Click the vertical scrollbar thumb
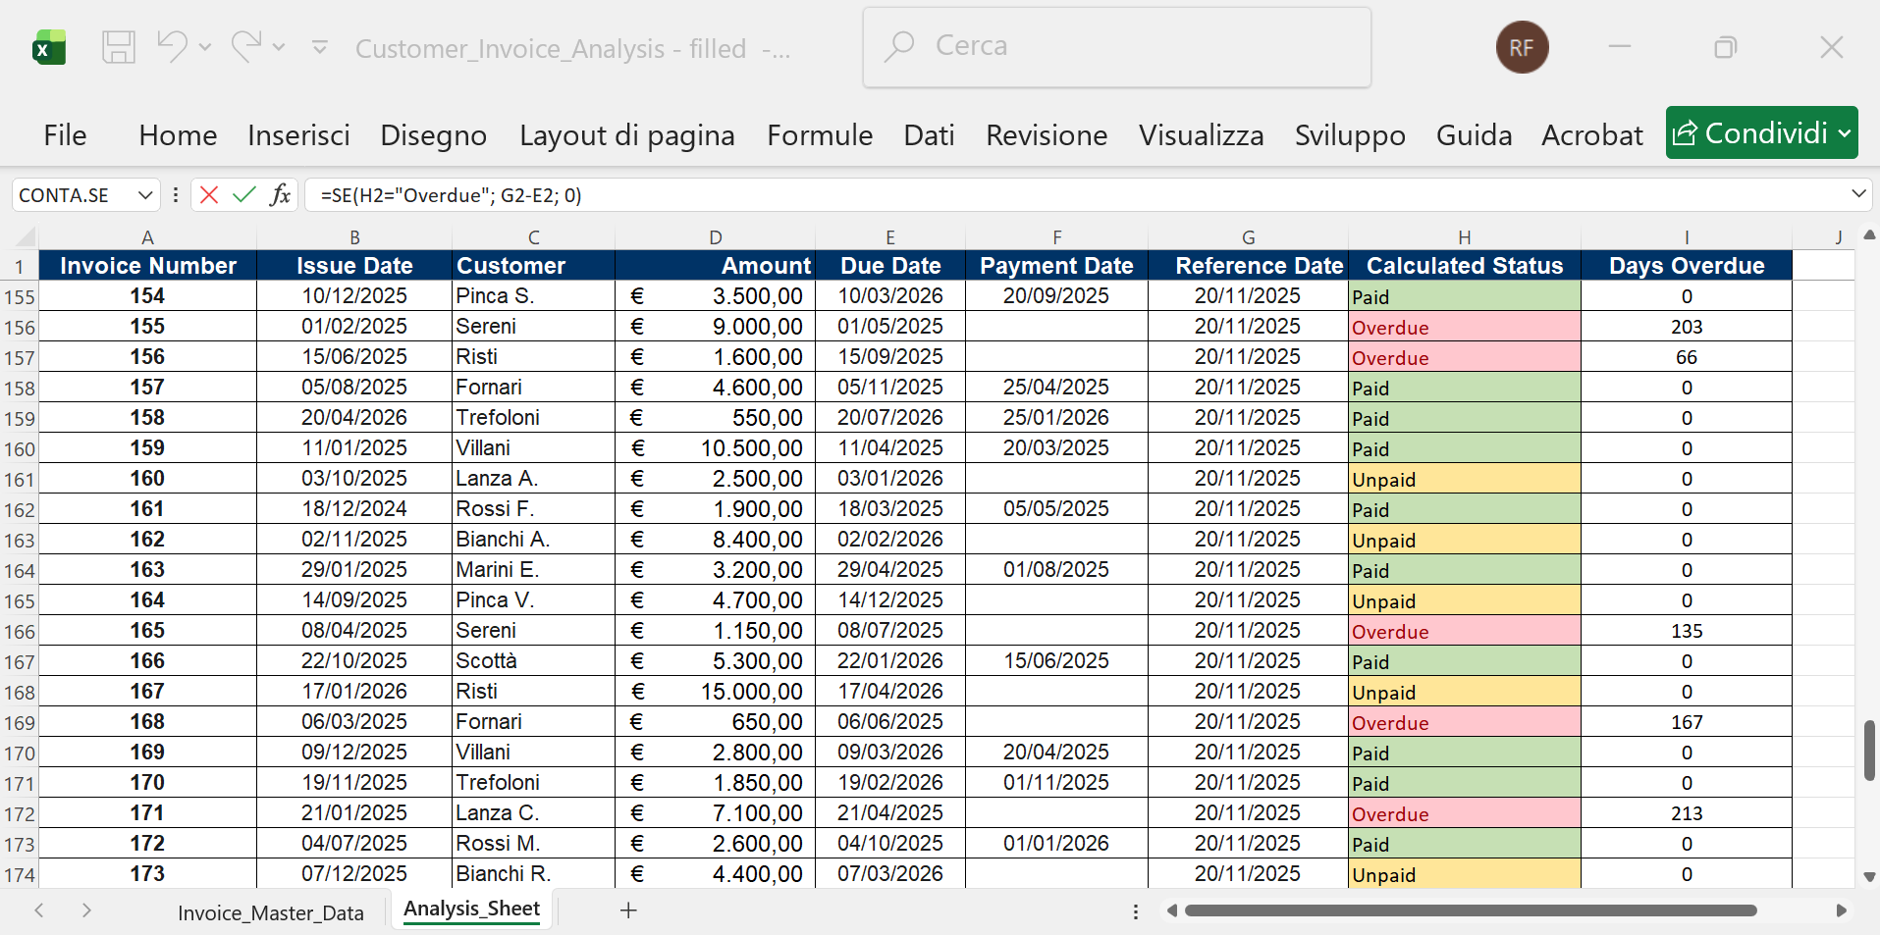Image resolution: width=1880 pixels, height=936 pixels. click(x=1867, y=751)
